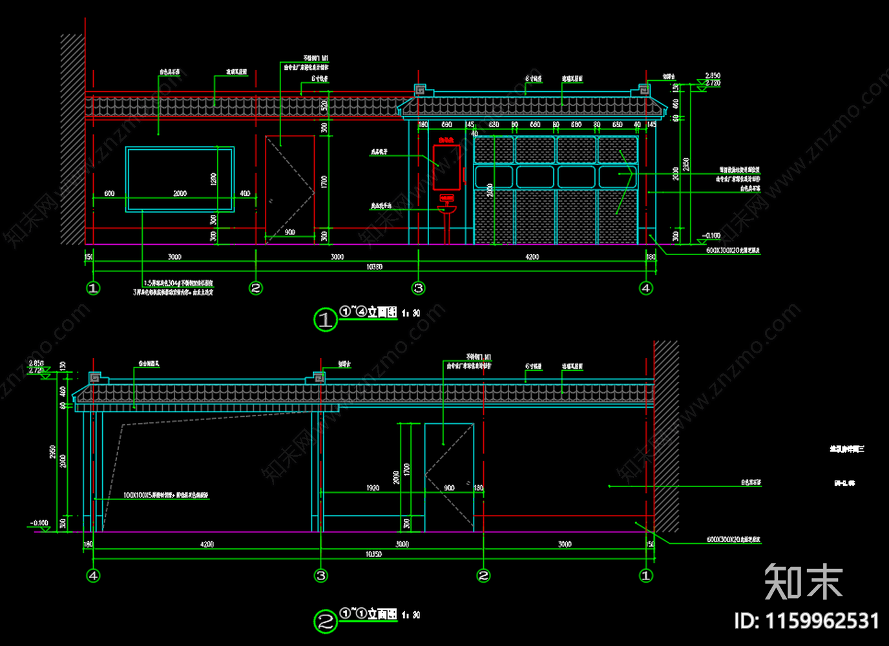889x646 pixels.
Task: Select the 2000 window width dimension
Action: coord(180,194)
